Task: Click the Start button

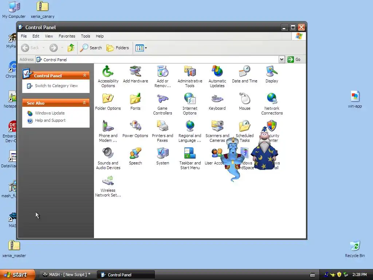Action: [17, 275]
